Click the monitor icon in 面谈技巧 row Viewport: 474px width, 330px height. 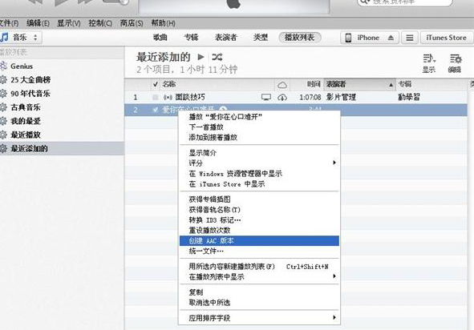[266, 97]
